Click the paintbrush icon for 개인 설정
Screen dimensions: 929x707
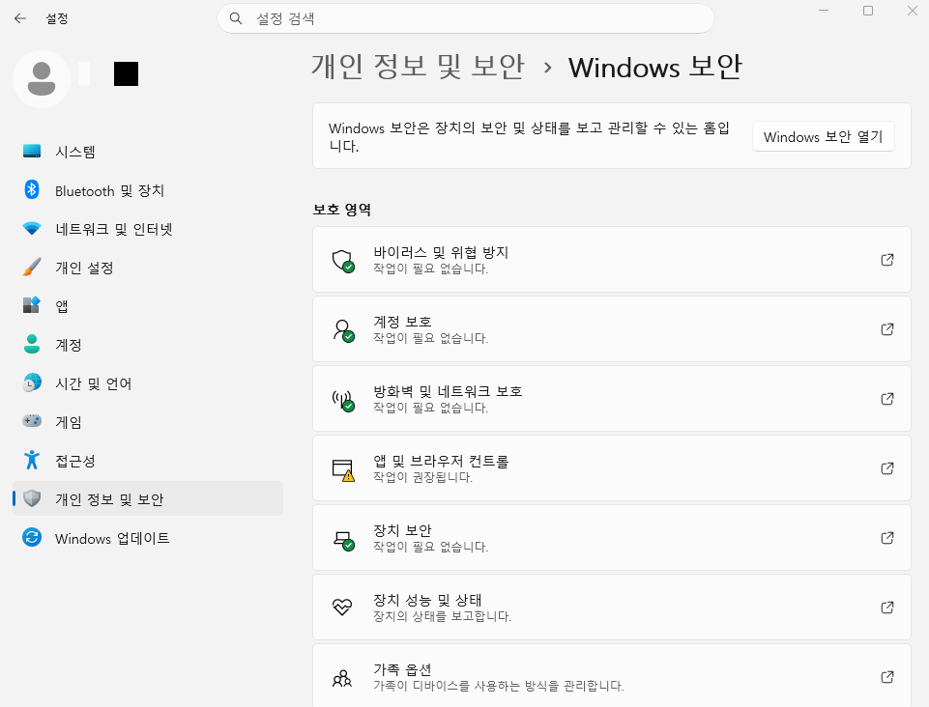click(32, 267)
